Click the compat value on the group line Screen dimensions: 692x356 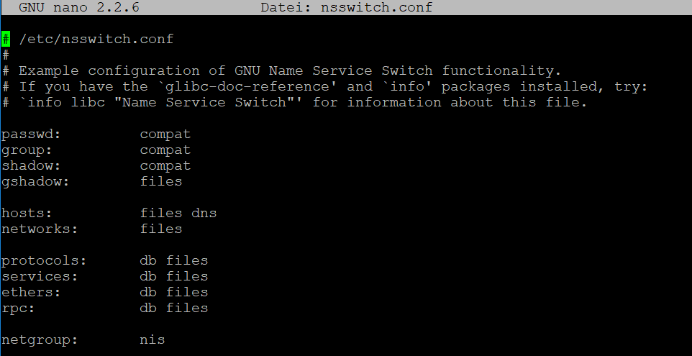pos(165,150)
